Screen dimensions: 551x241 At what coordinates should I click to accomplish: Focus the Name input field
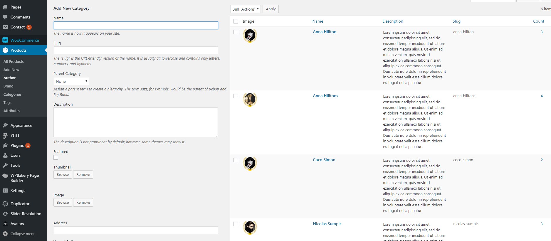click(136, 25)
